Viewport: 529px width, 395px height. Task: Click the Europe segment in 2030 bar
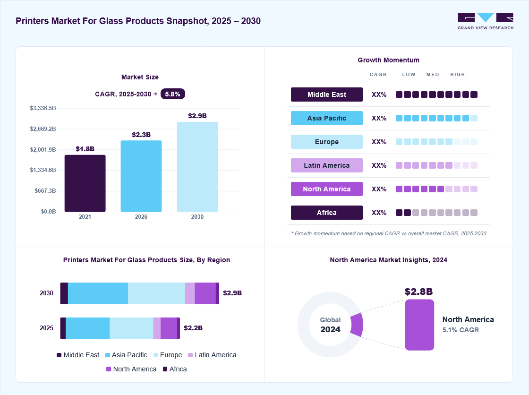(156, 293)
